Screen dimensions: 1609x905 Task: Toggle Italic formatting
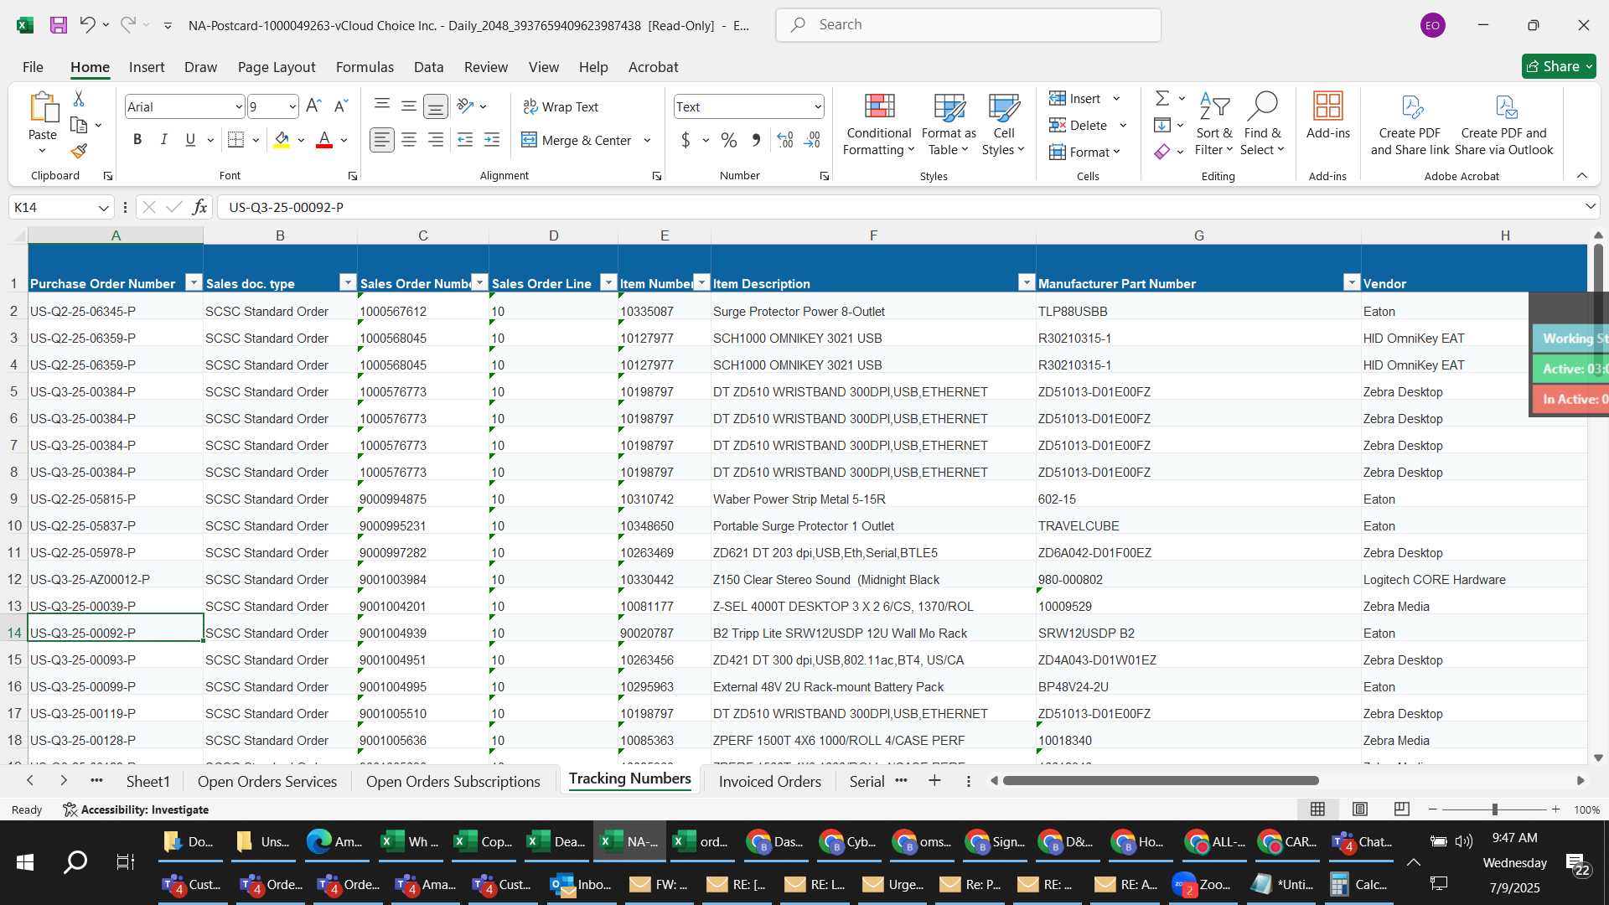point(164,140)
